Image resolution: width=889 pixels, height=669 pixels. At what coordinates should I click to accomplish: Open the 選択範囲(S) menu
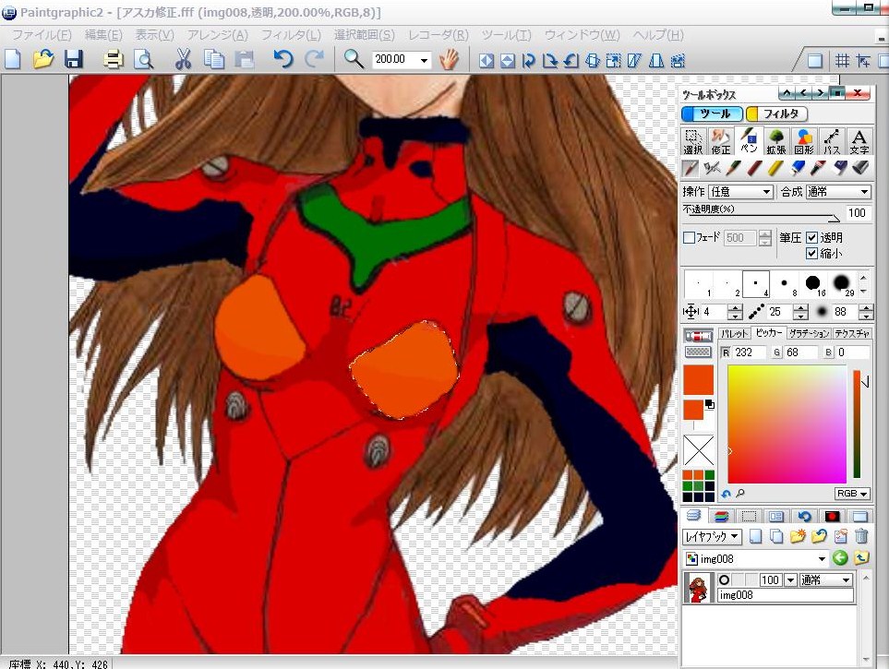pyautogui.click(x=364, y=35)
